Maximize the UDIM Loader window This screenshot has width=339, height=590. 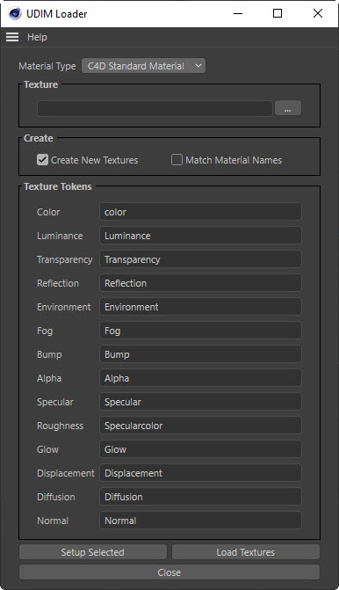pyautogui.click(x=278, y=13)
